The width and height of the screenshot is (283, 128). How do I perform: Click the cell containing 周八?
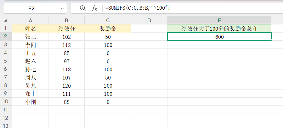pyautogui.click(x=30, y=77)
